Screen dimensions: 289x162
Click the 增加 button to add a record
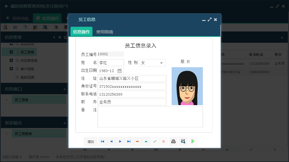tap(90, 141)
